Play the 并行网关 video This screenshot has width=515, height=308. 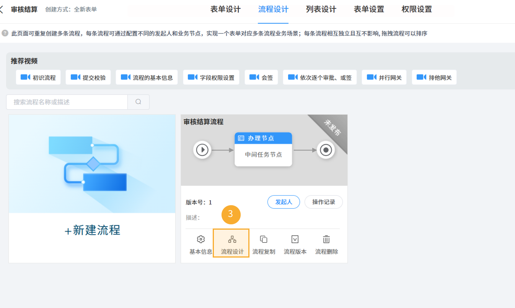pyautogui.click(x=385, y=78)
